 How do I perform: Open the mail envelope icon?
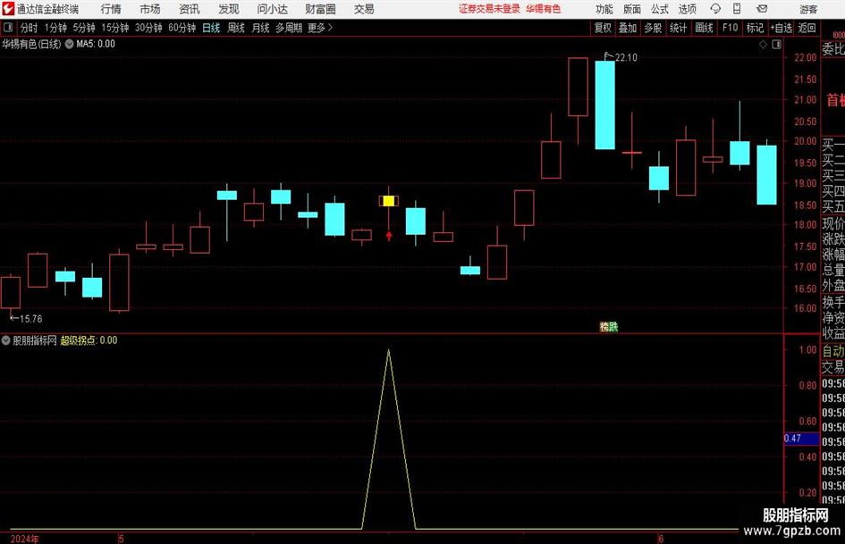(762, 9)
